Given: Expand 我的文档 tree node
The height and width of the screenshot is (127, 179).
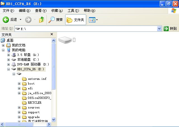Looking at the screenshot, I should point(3,45).
